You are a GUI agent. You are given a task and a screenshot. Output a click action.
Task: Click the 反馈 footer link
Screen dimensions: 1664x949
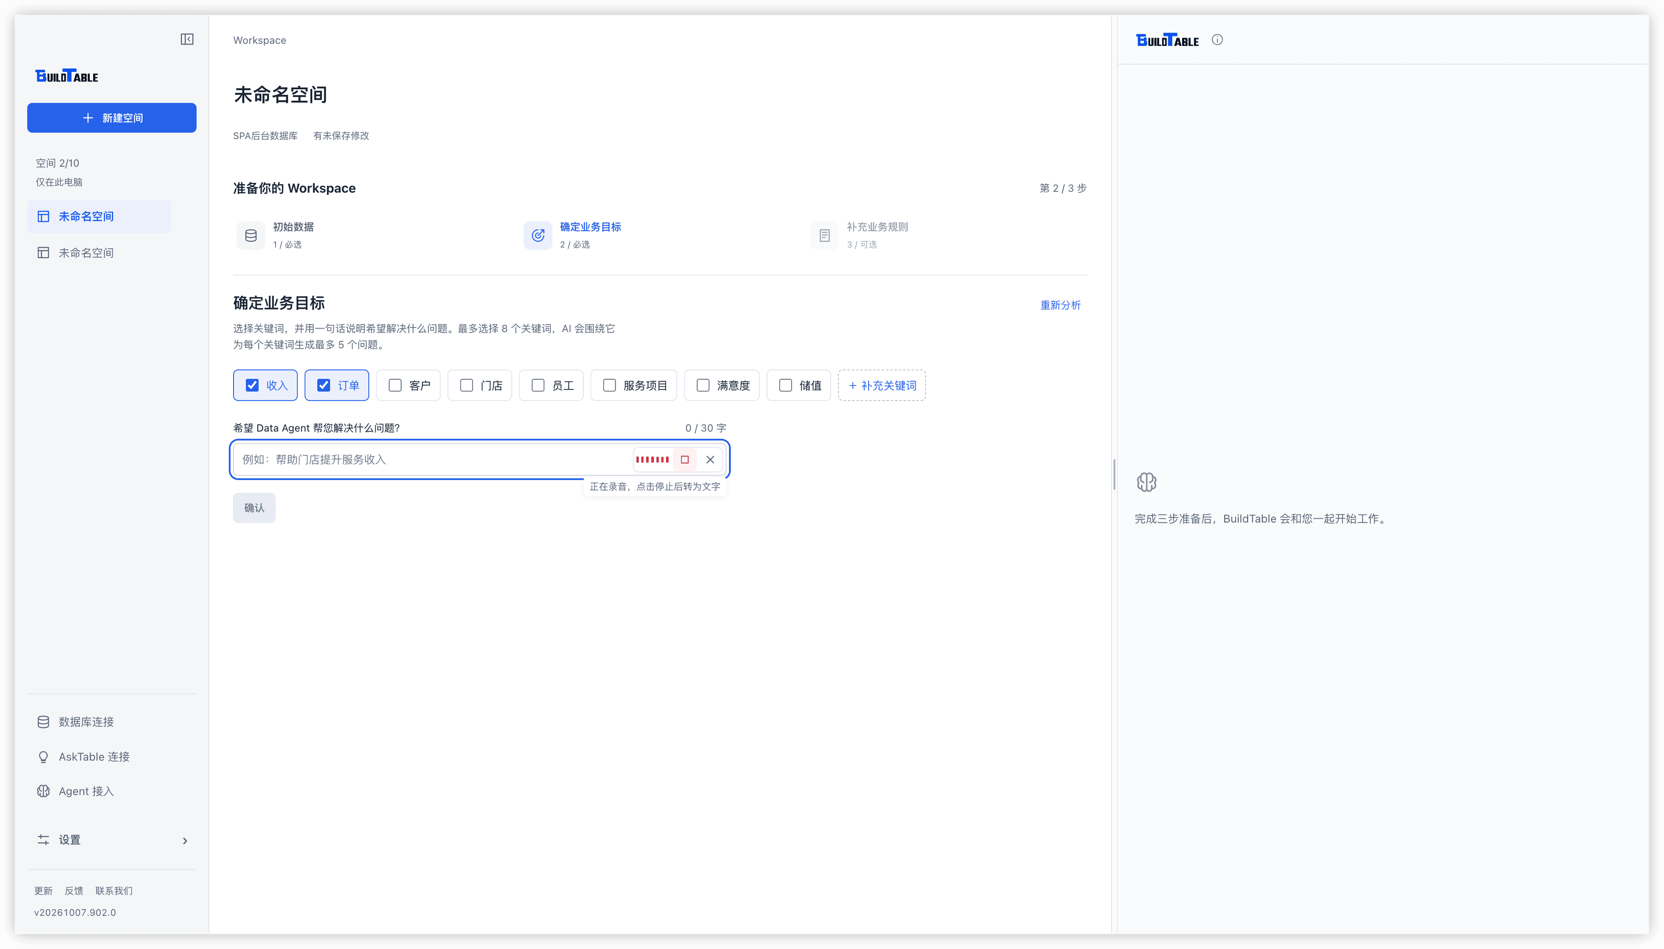[x=74, y=891]
